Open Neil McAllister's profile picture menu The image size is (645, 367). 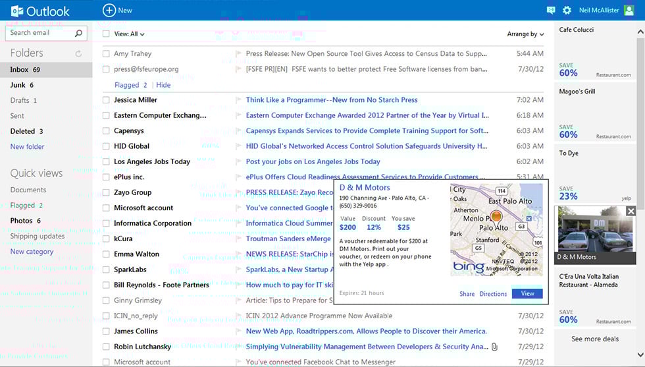[629, 11]
